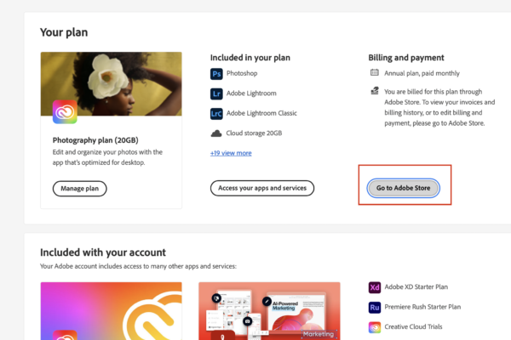Click the Adobe Lightroom Lr icon
Screen dimensions: 511x340
point(216,93)
